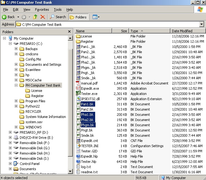
Task: Select the Smde.bk document icon
Action: [x=78, y=135]
